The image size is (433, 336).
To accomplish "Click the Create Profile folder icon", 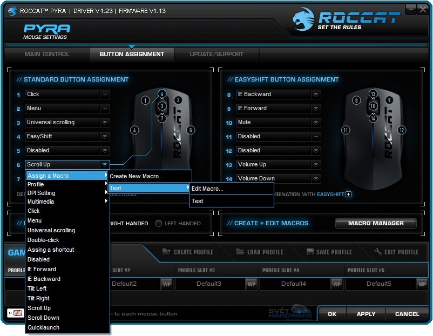I will click(x=165, y=252).
